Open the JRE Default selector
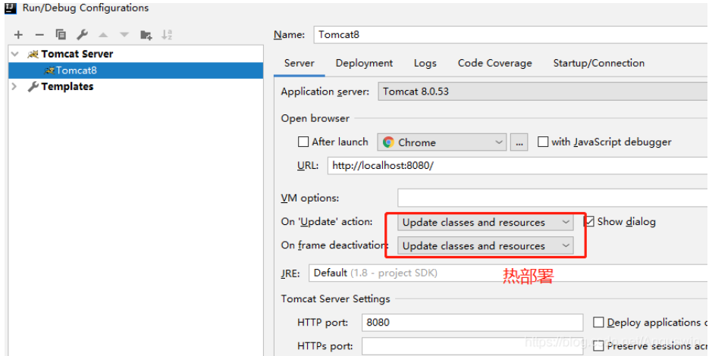The image size is (712, 356). point(508,273)
